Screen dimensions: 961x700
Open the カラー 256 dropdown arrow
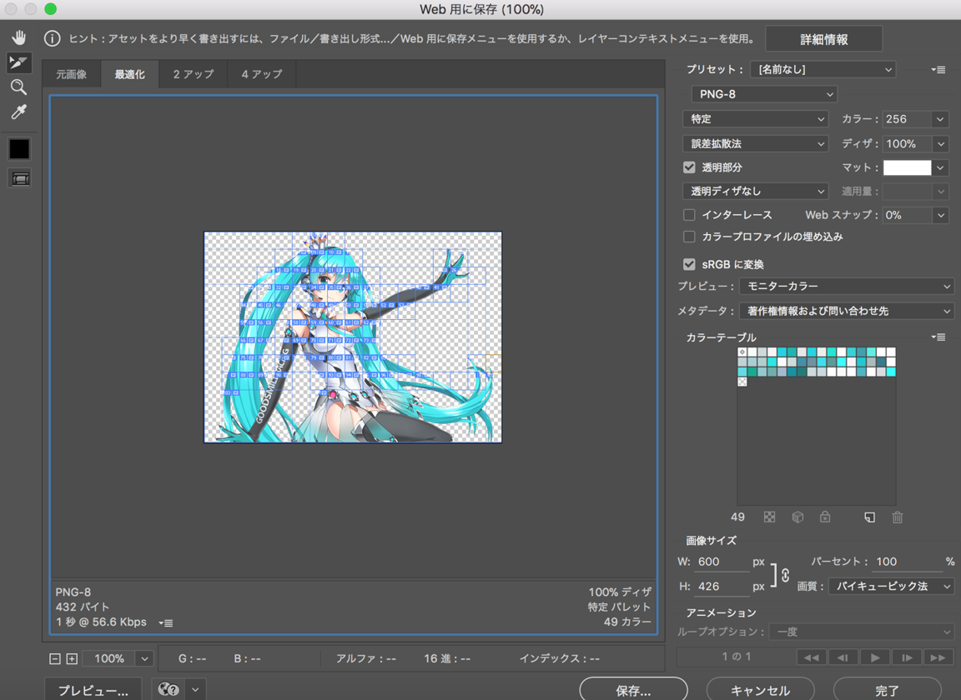coord(940,119)
